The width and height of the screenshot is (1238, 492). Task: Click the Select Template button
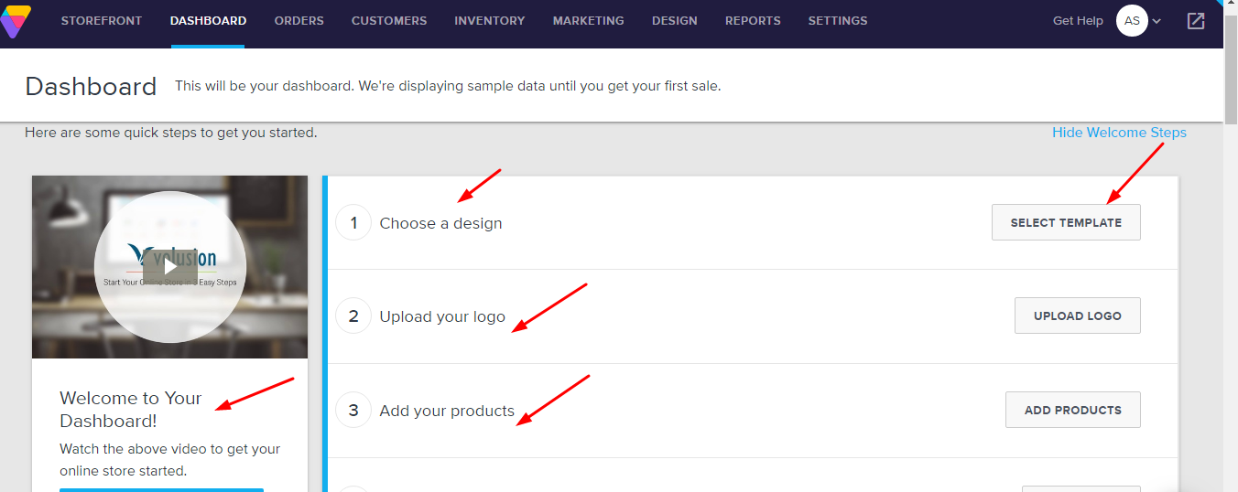(1066, 222)
